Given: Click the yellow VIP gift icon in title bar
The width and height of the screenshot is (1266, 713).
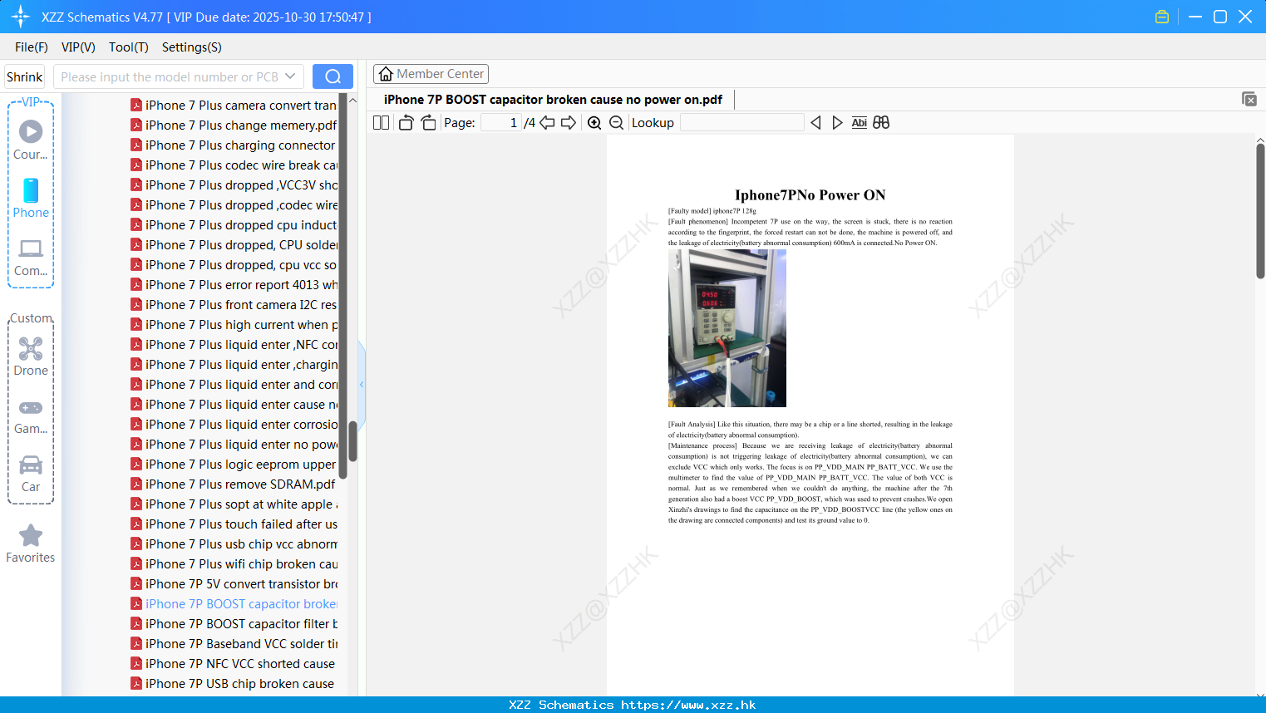Looking at the screenshot, I should pyautogui.click(x=1162, y=17).
